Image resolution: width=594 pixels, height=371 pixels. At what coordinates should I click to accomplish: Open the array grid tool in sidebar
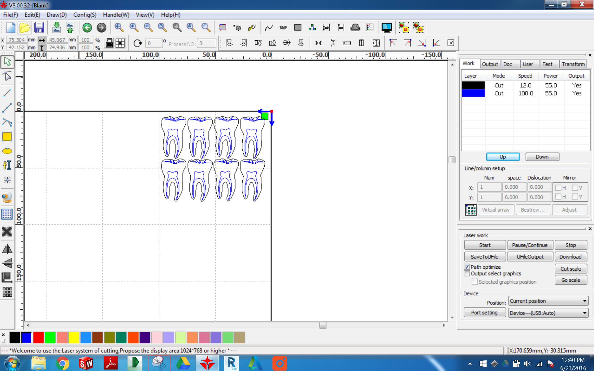pos(7,292)
